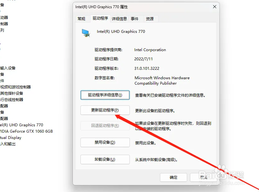This screenshot has width=259, height=192.
Task: Select the 驱动程序 tab
Action: tap(100, 18)
